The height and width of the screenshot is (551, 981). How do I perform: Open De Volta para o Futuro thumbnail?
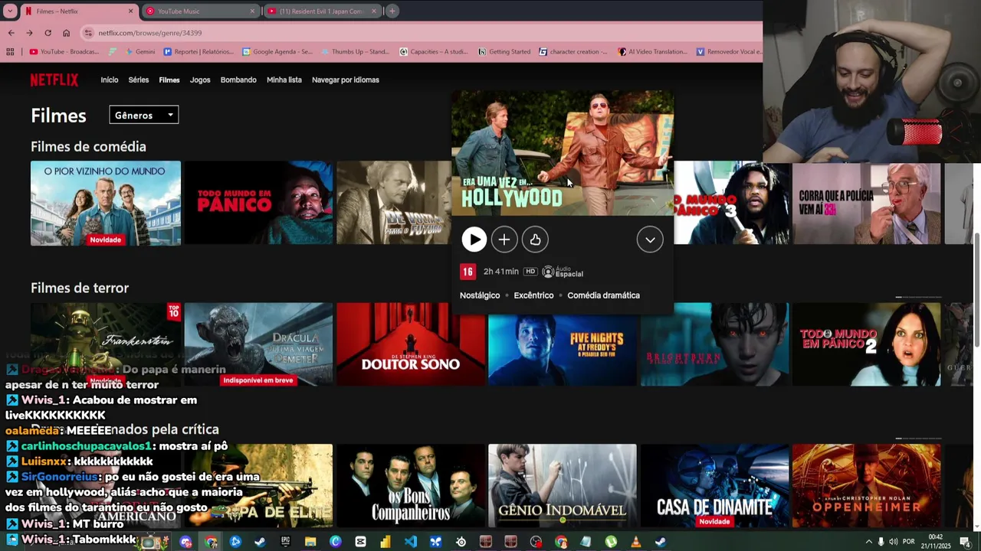coord(394,203)
